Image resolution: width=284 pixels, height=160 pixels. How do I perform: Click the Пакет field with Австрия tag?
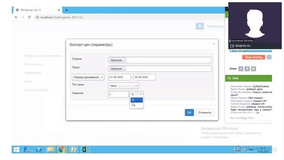tap(160, 68)
